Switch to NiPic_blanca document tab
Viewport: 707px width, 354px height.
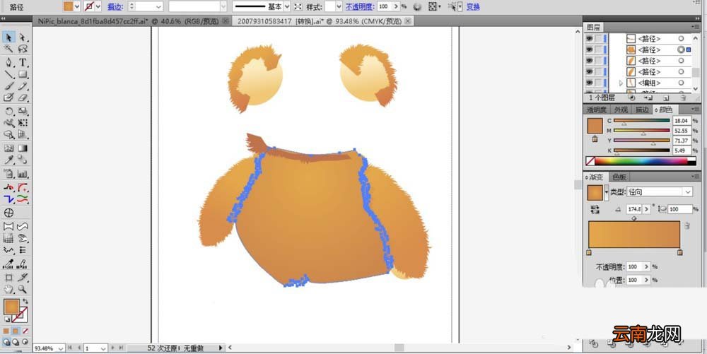pyautogui.click(x=128, y=20)
